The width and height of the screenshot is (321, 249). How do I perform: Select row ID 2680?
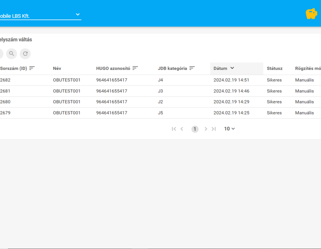point(5,102)
